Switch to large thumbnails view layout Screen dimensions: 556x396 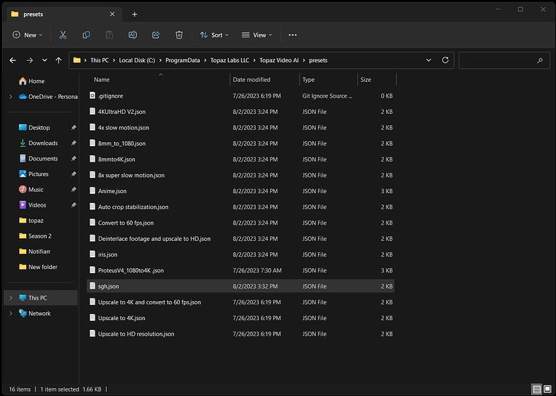coord(547,389)
